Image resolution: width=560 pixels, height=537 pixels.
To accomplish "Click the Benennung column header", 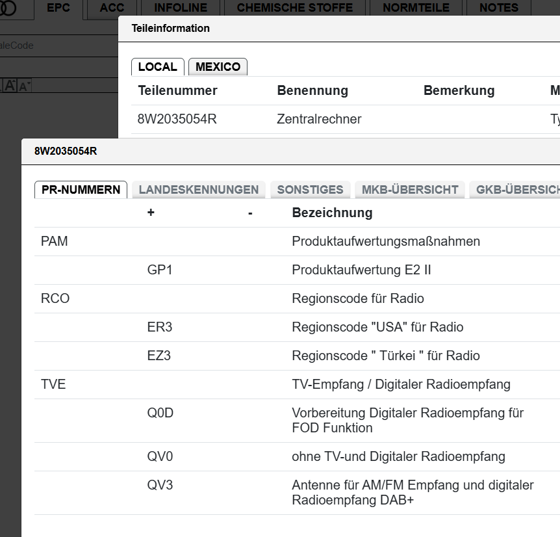I will click(x=312, y=90).
